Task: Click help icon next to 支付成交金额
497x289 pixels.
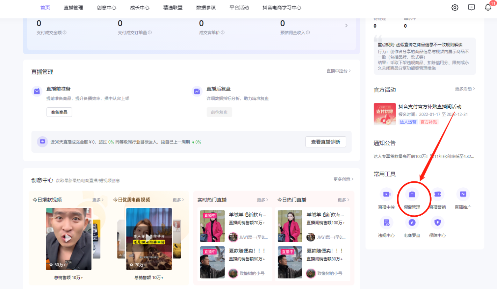Action: [x=64, y=32]
